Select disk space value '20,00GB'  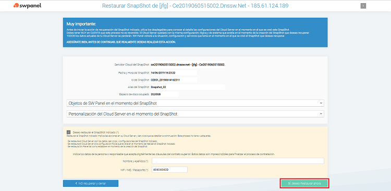(156, 94)
